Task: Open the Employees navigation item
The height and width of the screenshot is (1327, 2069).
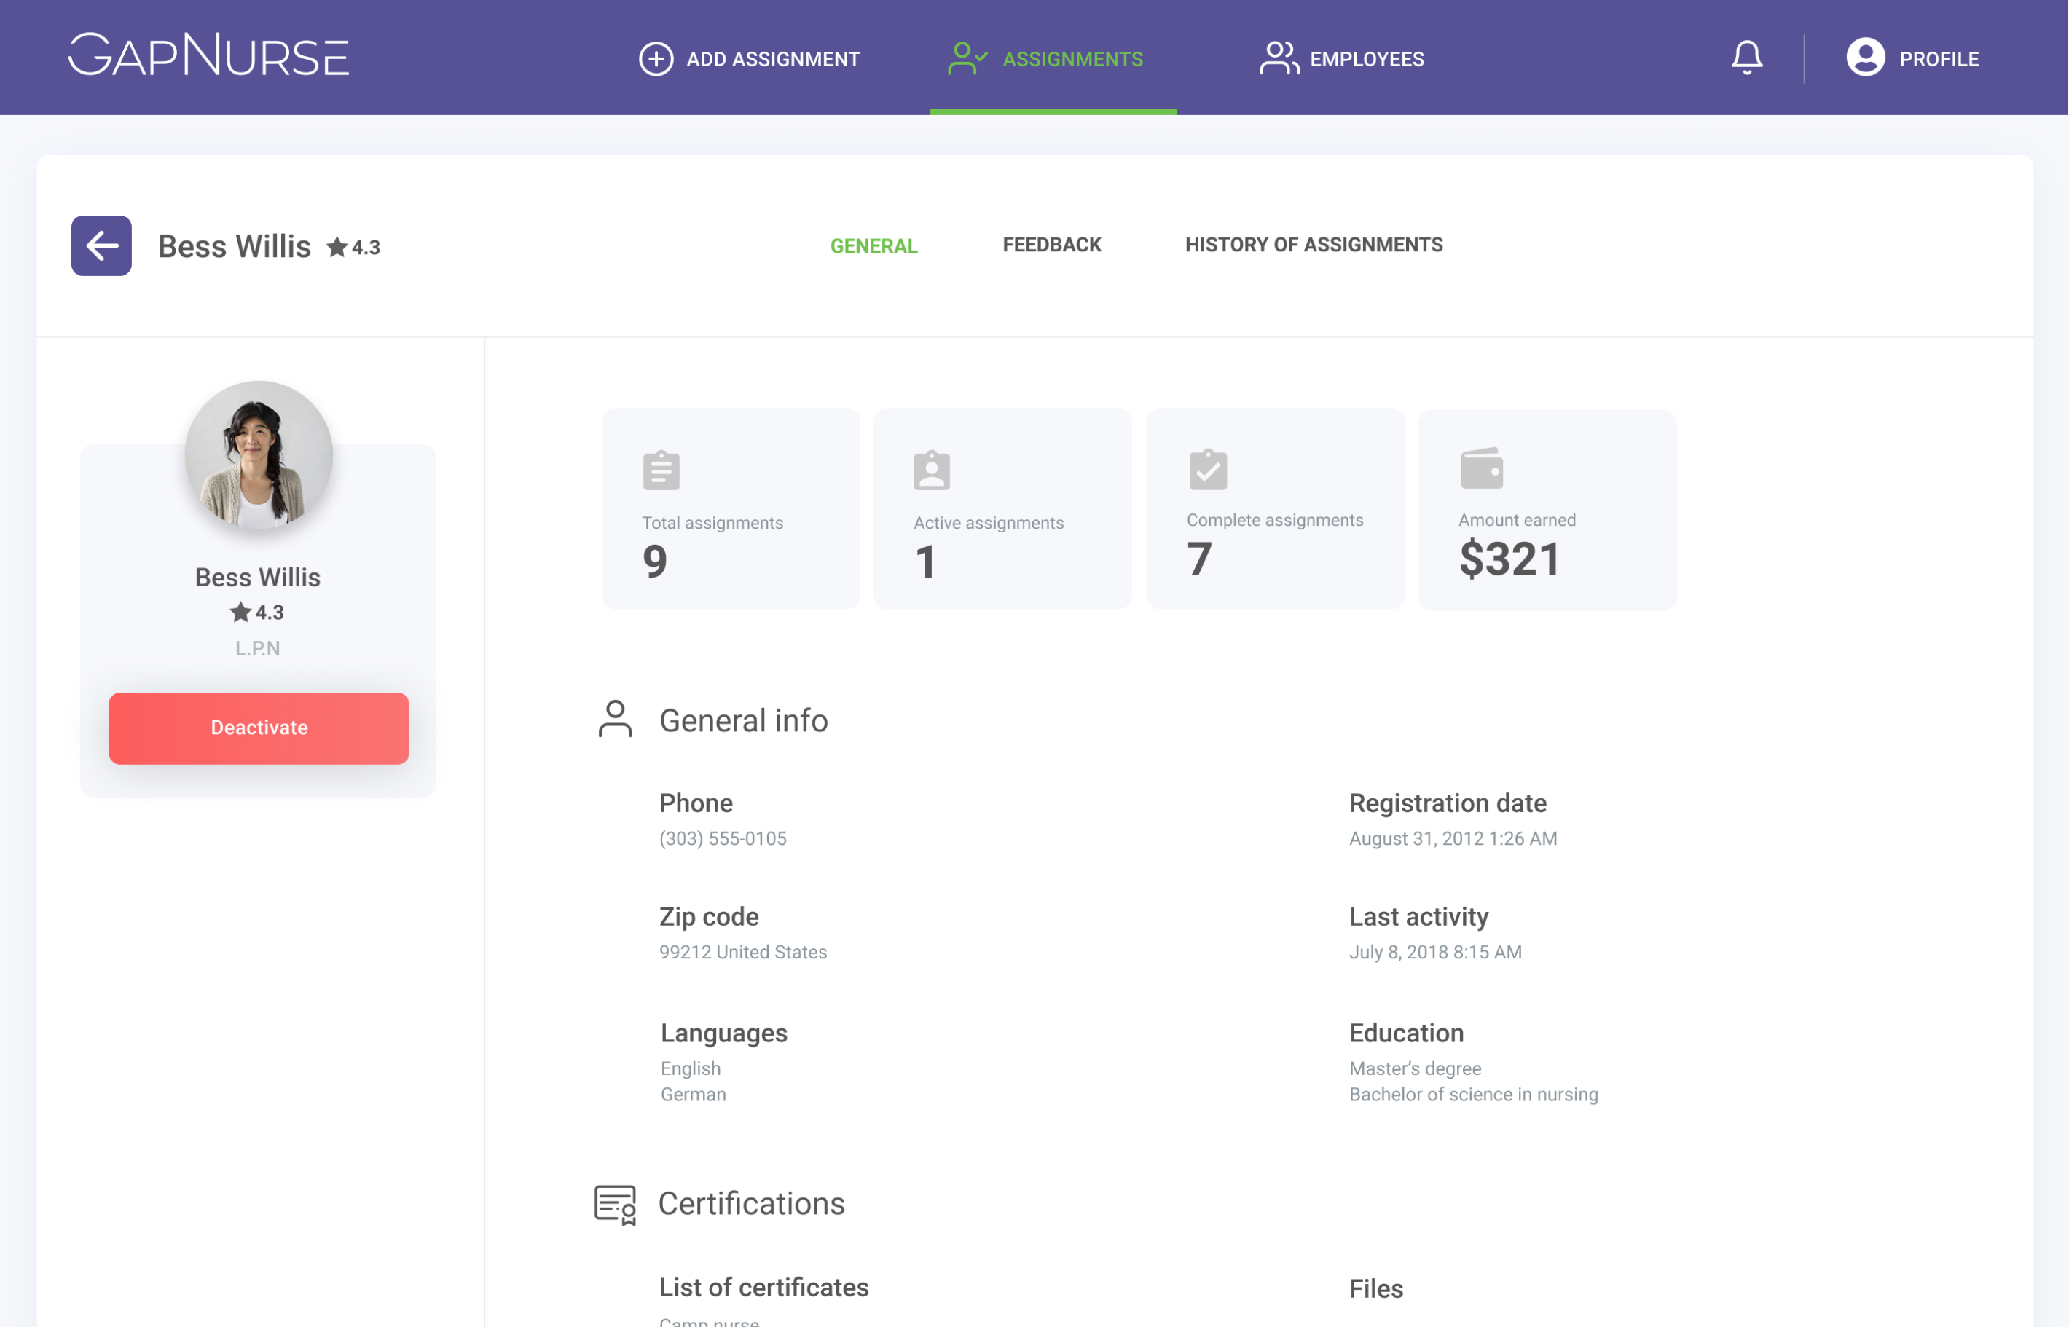Action: 1342,58
